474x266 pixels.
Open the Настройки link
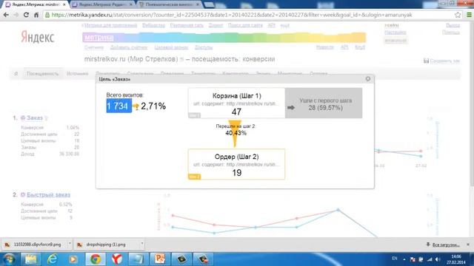395,32
